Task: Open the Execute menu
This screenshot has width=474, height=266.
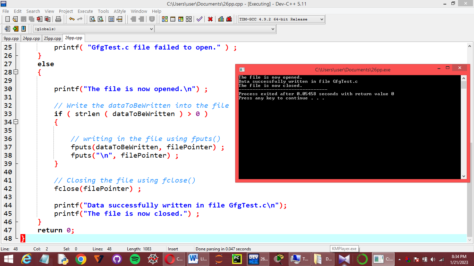Action: coord(85,11)
